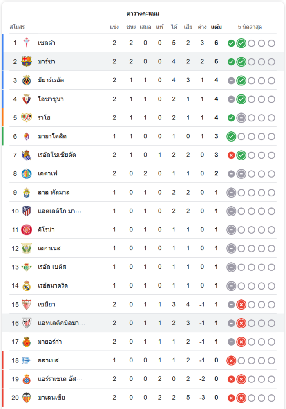Viewport: 286px width, 409px height.
Task: Click the Valencia club crest
Action: (x=27, y=398)
